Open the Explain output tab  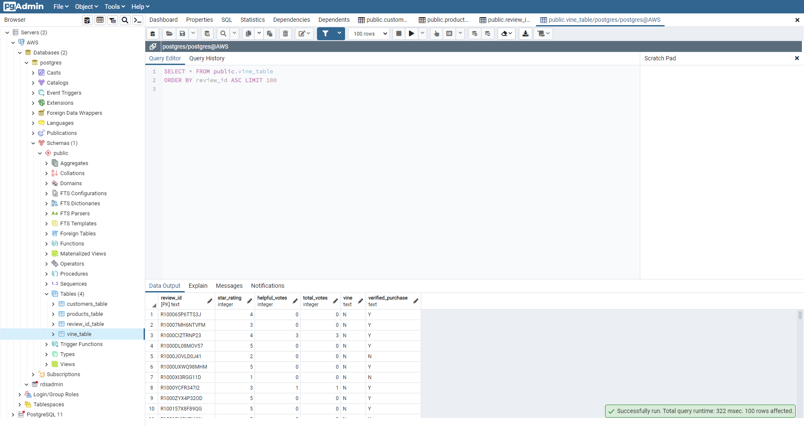pos(198,286)
